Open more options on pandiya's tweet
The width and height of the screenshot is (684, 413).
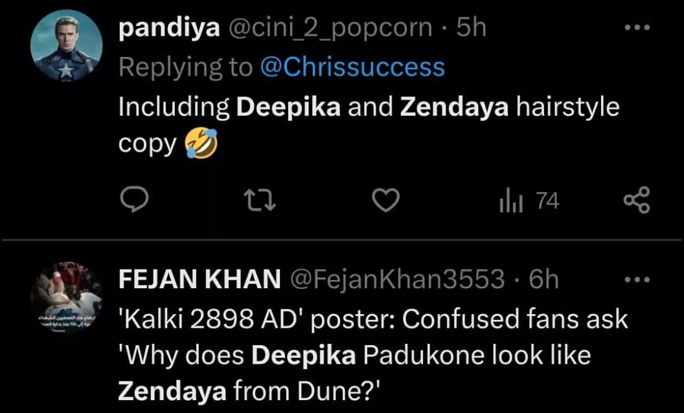635,28
